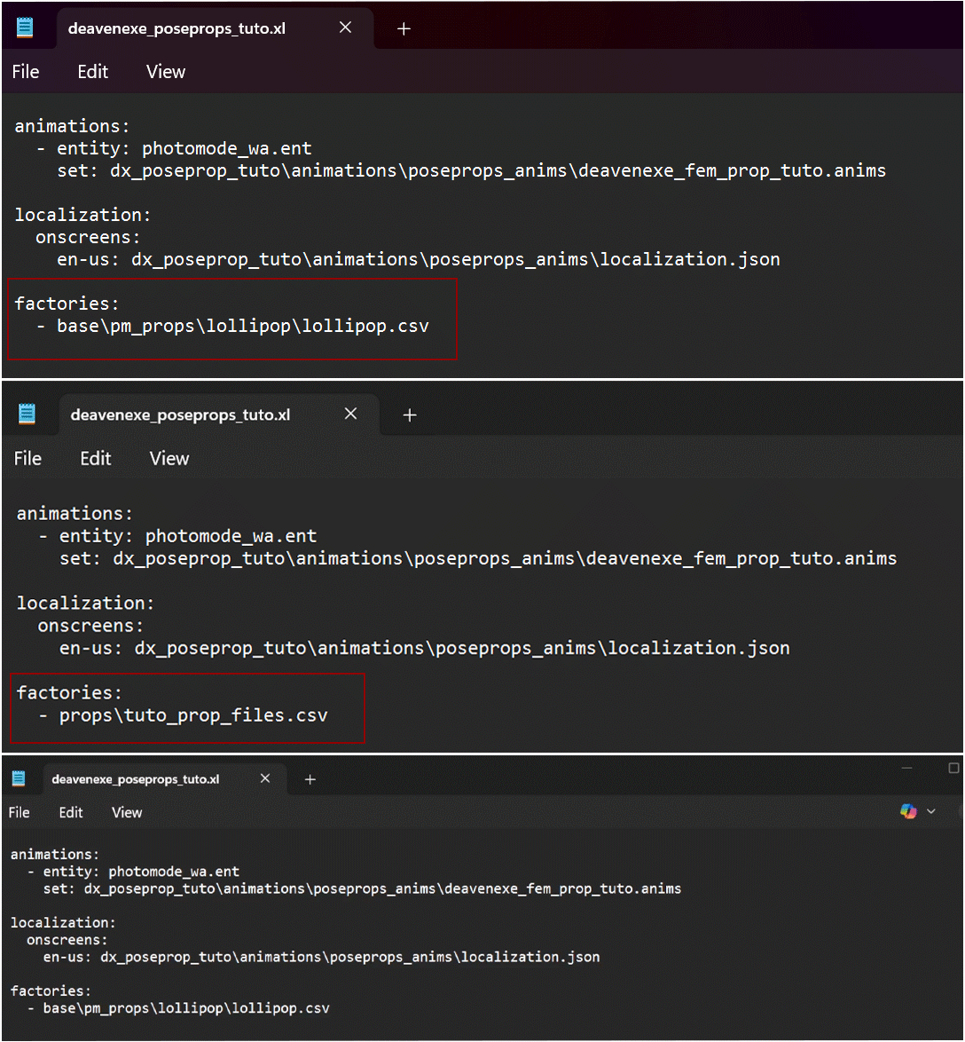
Task: Maximize the bottom Notepad window
Action: point(953,768)
